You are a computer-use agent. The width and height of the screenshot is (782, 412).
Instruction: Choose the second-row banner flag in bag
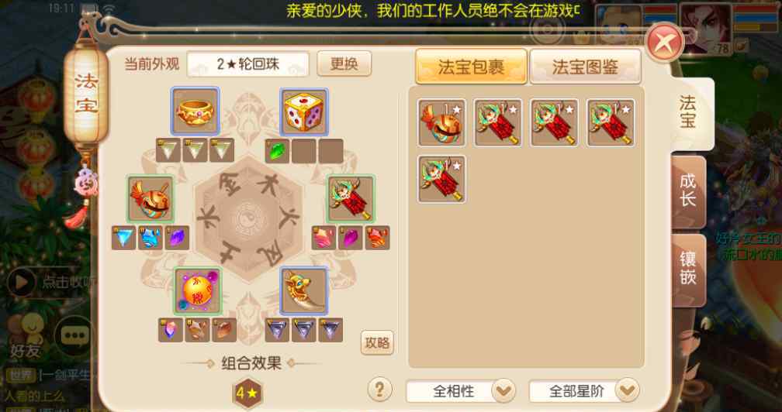[x=441, y=179]
